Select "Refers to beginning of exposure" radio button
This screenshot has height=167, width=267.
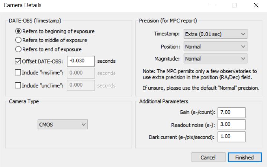18,32
